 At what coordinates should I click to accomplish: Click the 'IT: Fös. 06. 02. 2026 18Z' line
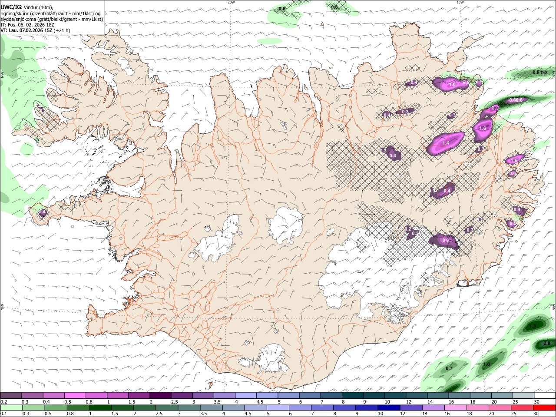point(27,25)
